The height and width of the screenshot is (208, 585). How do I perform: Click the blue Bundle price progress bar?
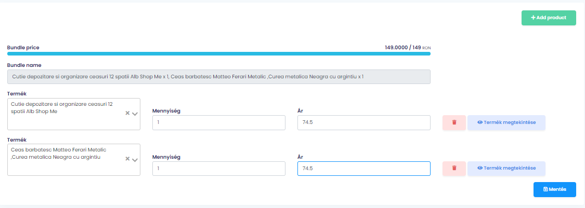[x=218, y=53]
